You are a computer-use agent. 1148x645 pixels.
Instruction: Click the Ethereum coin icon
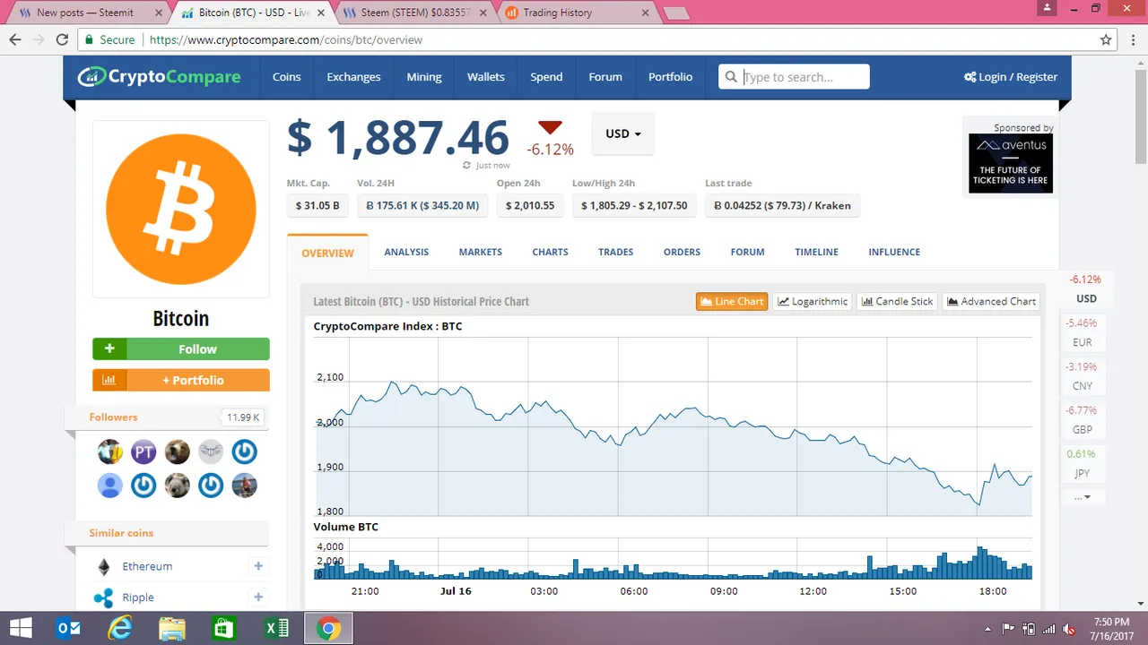(x=104, y=567)
